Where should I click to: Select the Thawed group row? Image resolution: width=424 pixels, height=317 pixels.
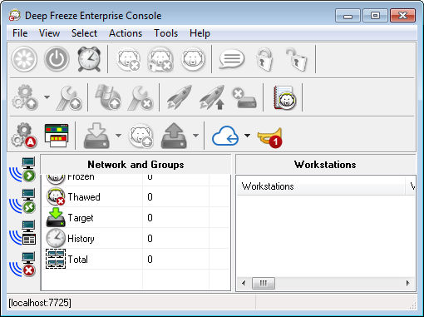coord(136,197)
